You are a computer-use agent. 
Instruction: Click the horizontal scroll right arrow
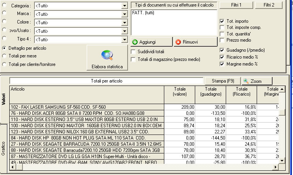coord(275,167)
